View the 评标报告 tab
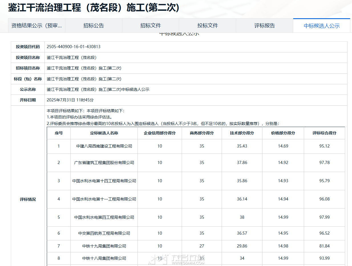 [x=264, y=26]
